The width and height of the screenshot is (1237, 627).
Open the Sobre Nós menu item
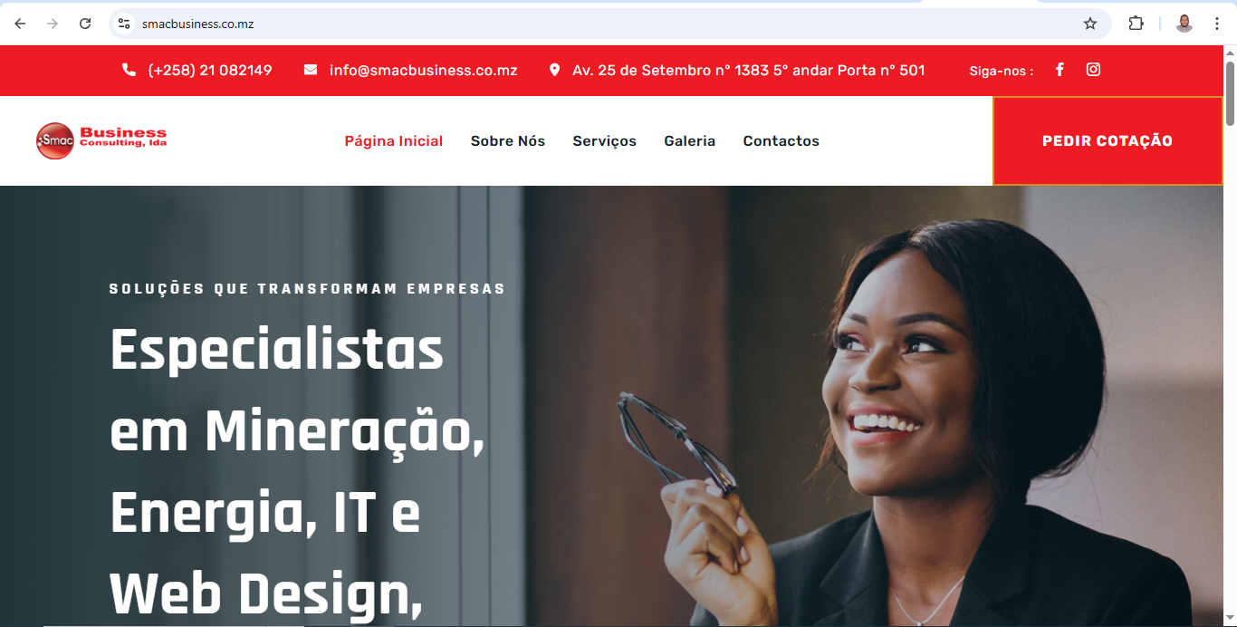point(508,141)
